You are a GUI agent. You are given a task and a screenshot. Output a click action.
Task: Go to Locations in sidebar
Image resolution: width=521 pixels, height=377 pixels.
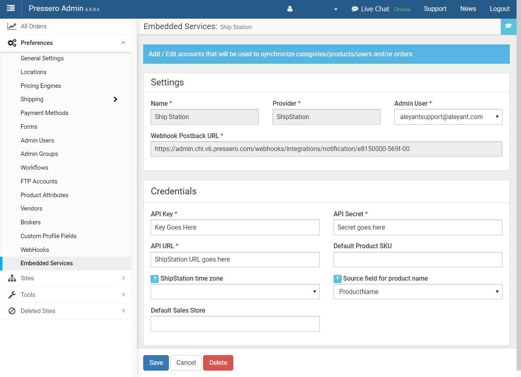34,72
